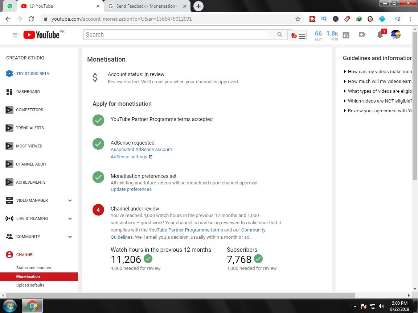Image resolution: width=418 pixels, height=313 pixels.
Task: Open the notifications bell
Action: pos(380,35)
